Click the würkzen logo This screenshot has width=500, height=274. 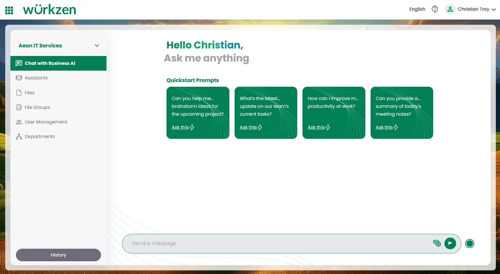coord(50,10)
